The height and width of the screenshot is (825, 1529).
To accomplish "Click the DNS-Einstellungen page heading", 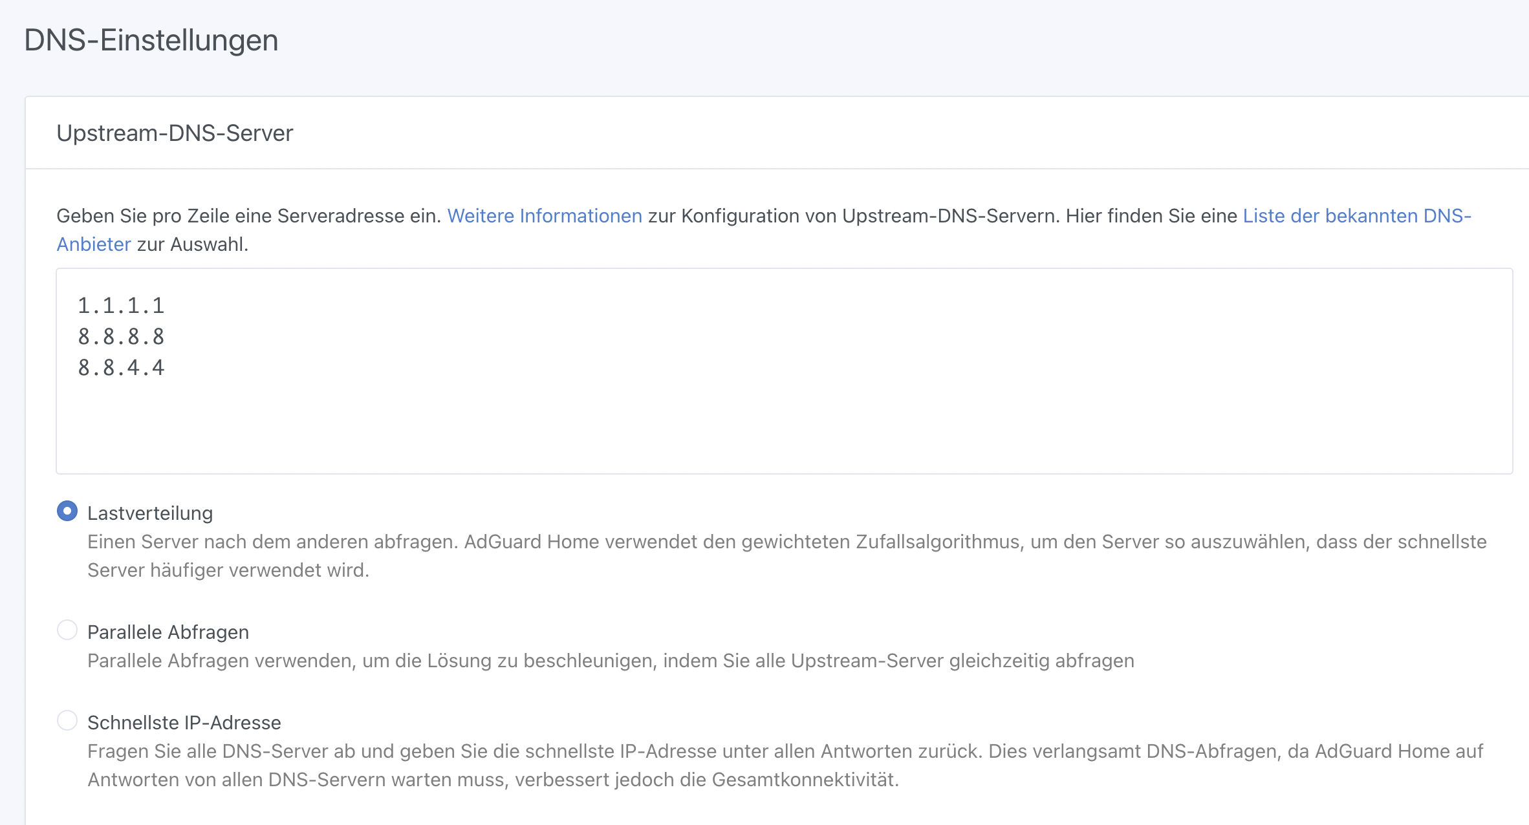I will point(151,40).
